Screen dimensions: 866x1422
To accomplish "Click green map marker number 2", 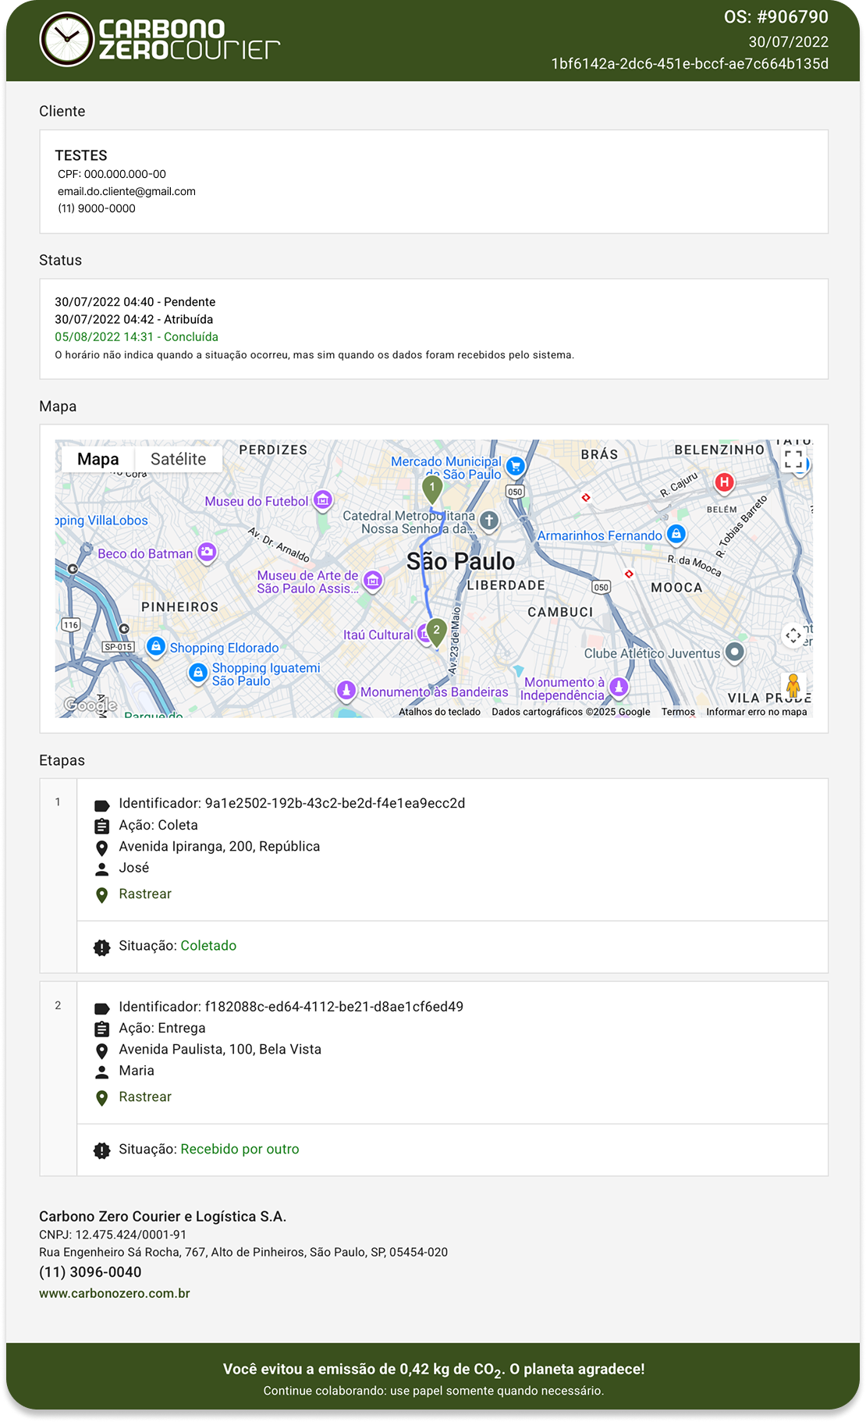I will pyautogui.click(x=436, y=631).
